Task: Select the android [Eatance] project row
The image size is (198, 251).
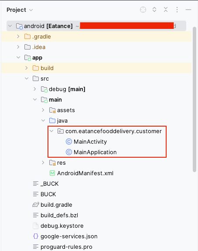Action: coord(96,26)
